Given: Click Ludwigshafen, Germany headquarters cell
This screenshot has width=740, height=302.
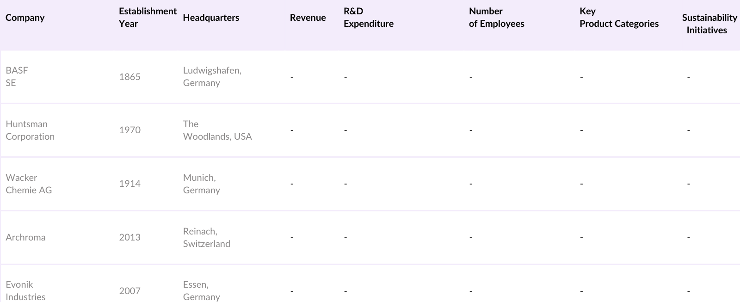Looking at the screenshot, I should (x=212, y=76).
